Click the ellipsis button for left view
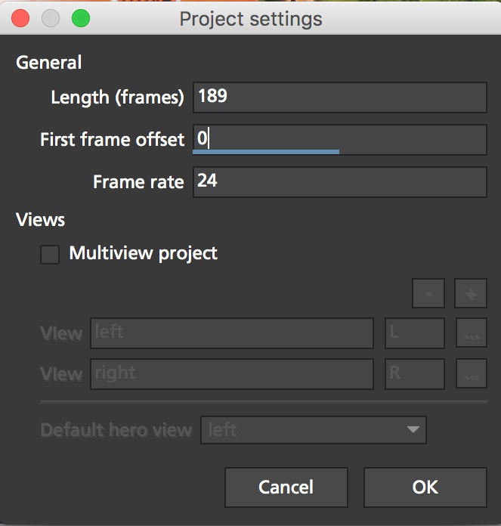Image resolution: width=501 pixels, height=526 pixels. click(471, 333)
